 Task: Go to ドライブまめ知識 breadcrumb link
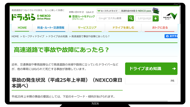[58, 36]
